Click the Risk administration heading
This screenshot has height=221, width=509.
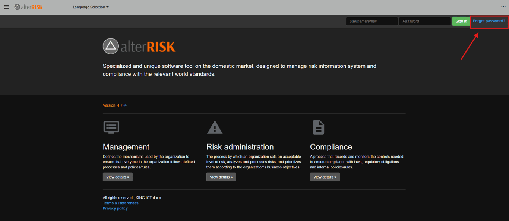240,147
